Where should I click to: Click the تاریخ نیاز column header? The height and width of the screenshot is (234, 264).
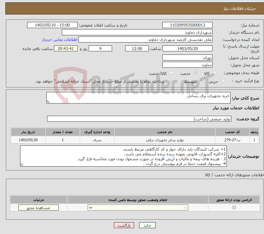tap(28, 132)
